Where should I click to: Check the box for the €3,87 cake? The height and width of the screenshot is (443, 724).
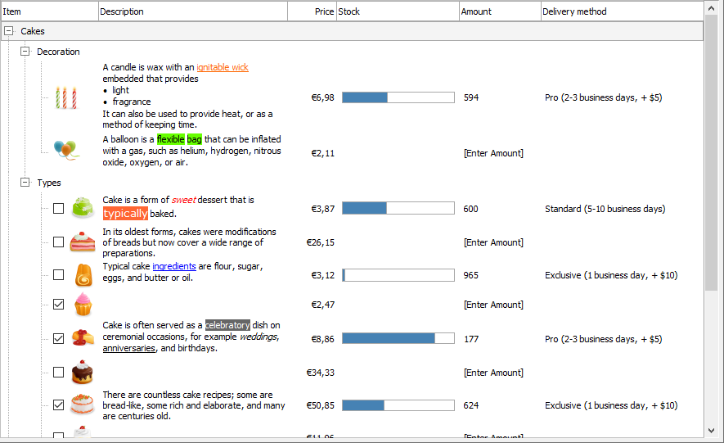58,209
